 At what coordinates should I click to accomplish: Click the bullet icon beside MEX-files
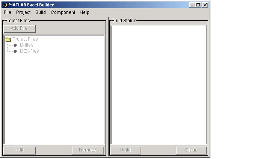pos(15,51)
